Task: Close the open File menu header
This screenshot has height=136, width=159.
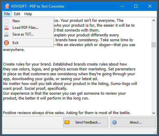Action: (x=7, y=14)
